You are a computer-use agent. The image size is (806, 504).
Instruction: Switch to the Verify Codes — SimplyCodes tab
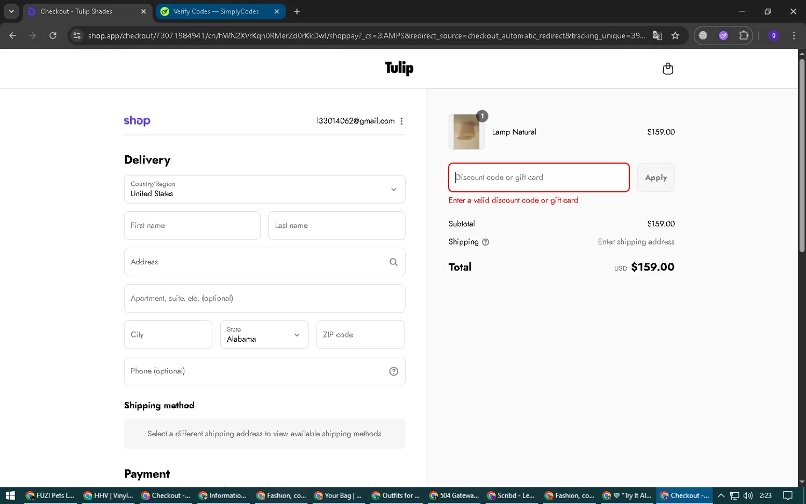(220, 11)
